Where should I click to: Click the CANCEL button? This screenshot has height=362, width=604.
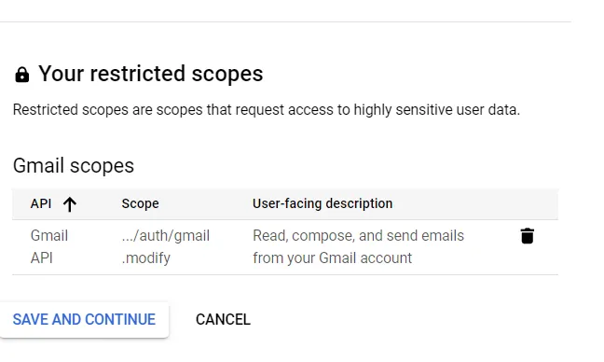(x=223, y=320)
